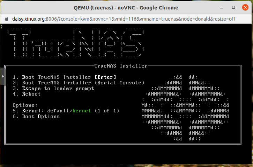Close the QEMU noVNC Chrome window
This screenshot has height=167, width=253.
pos(245,7)
